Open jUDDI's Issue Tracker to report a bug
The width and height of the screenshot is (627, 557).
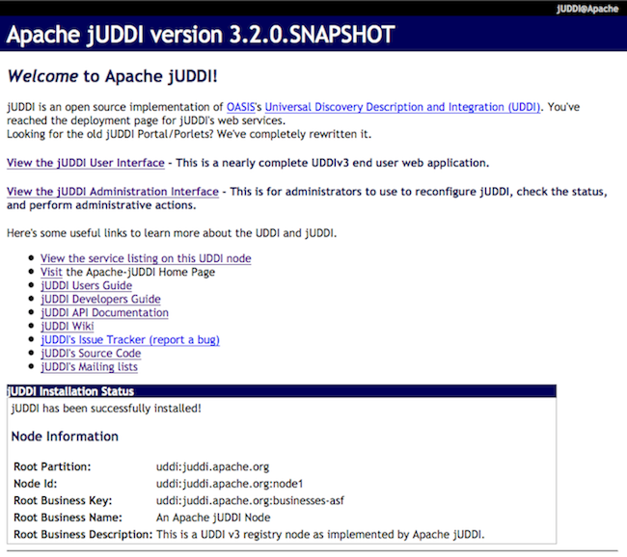tap(130, 339)
